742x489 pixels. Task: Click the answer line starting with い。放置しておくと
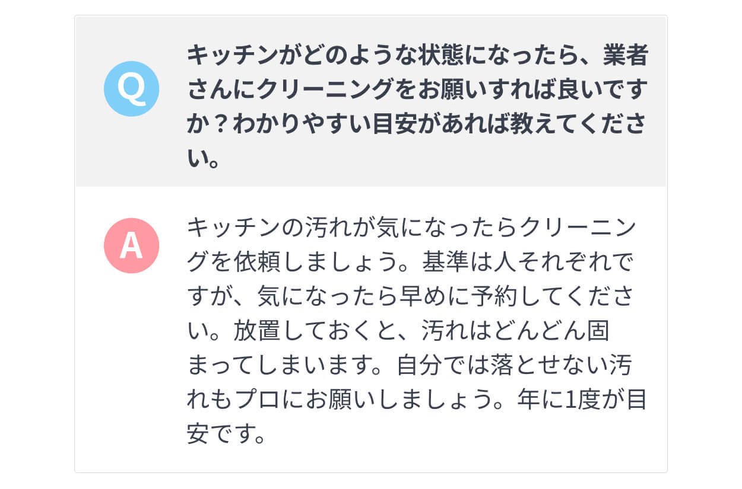click(399, 331)
